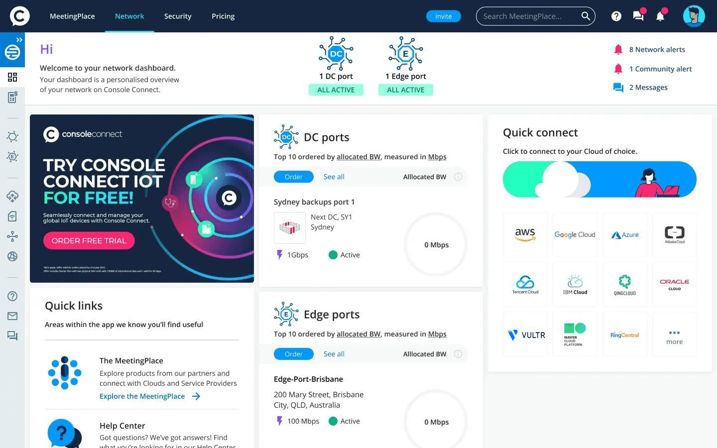The height and width of the screenshot is (448, 717).
Task: Click the globe icon in left sidebar
Action: point(12,256)
